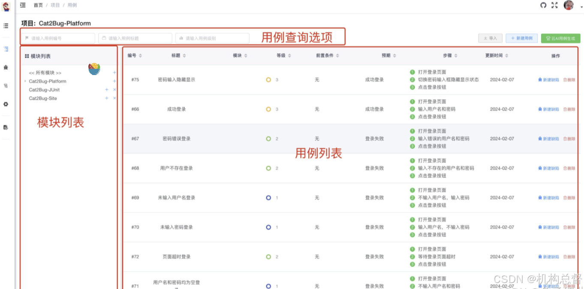Image resolution: width=584 pixels, height=289 pixels.
Task: Open the user menu dropdown caret
Action: 581,7
